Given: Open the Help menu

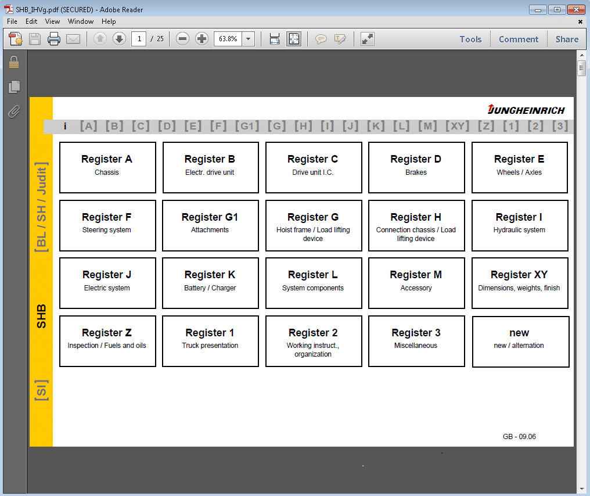Looking at the screenshot, I should (109, 21).
